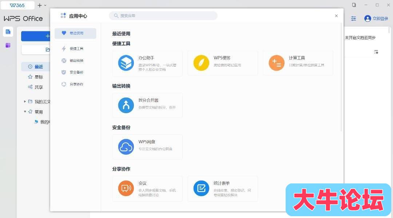393x218 pixels.
Task: Click the list filter settings icon
Action: (376, 52)
